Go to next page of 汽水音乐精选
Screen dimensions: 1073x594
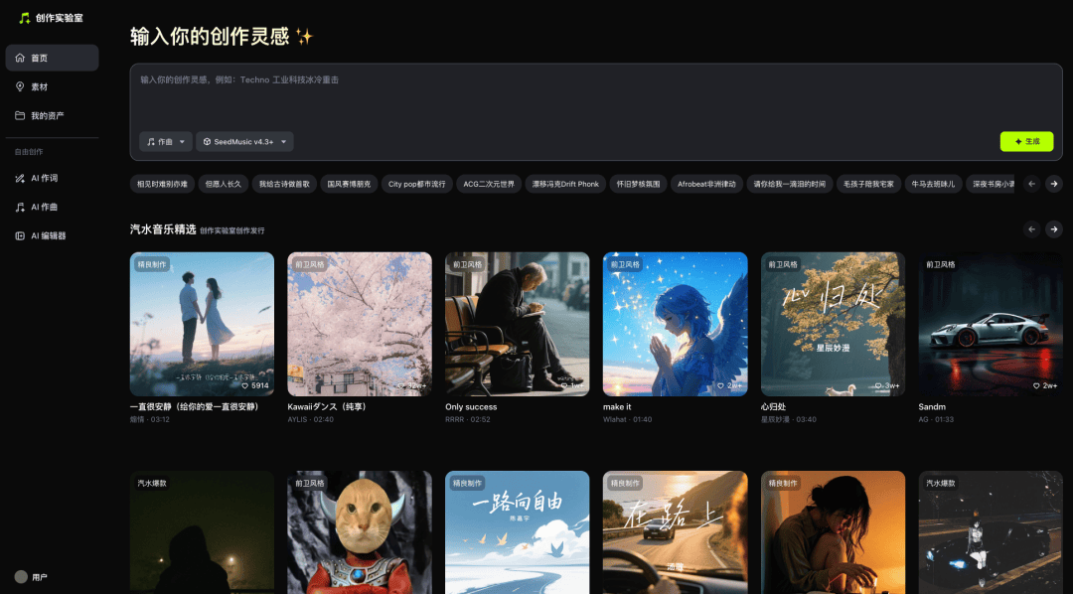point(1054,229)
